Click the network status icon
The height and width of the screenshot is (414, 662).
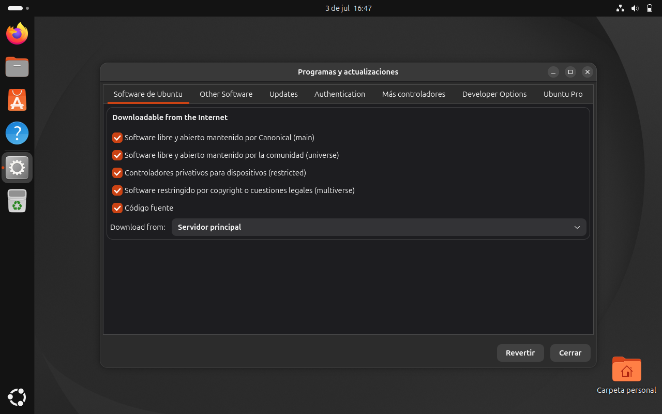(620, 8)
